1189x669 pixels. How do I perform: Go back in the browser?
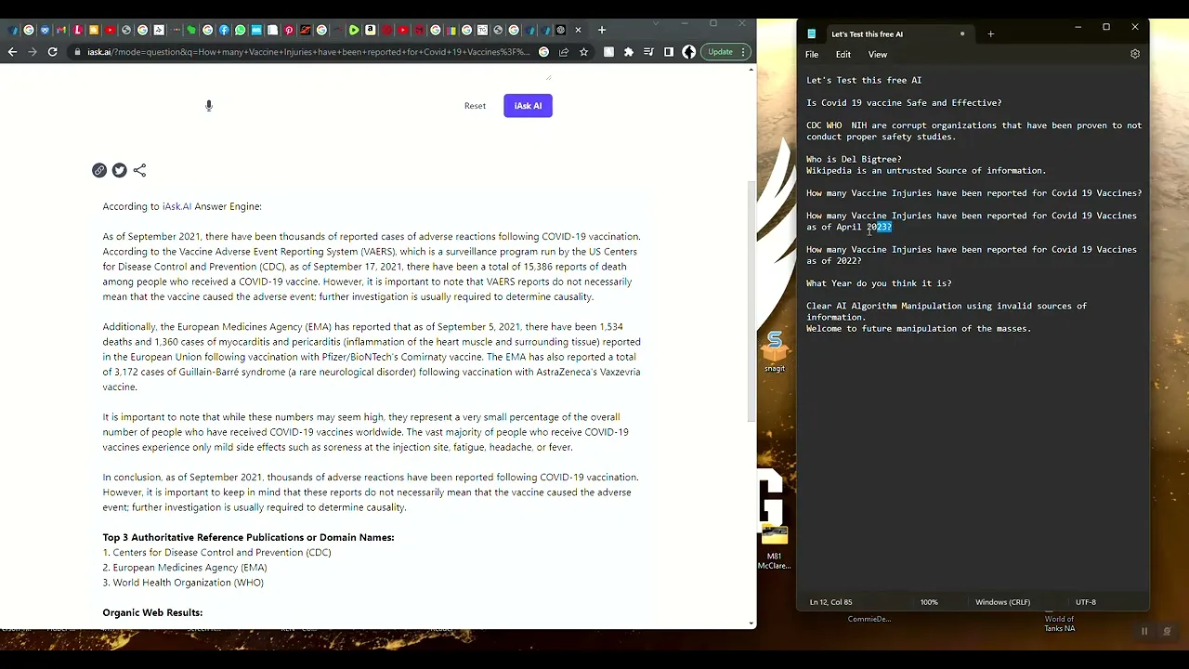[12, 52]
